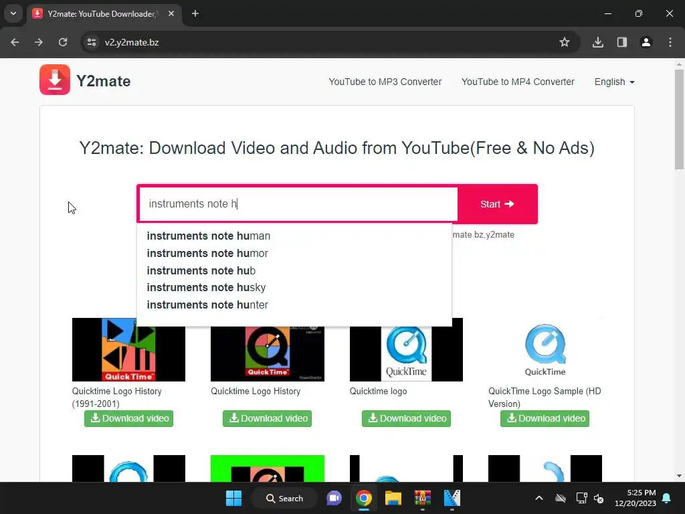This screenshot has width=685, height=514.
Task: Download video for QuickTime Logo Sample HD
Action: tap(545, 418)
